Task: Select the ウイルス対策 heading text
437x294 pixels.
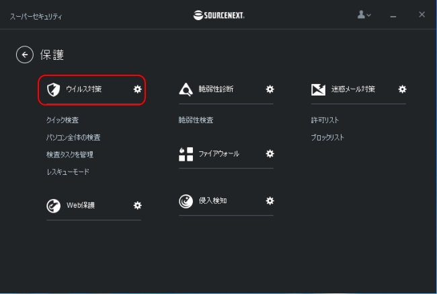Action: (x=84, y=89)
